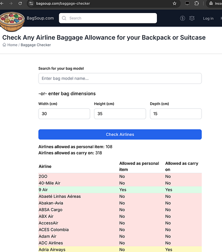Click the Home breadcrumb link
This screenshot has height=252, width=222.
pos(10,45)
